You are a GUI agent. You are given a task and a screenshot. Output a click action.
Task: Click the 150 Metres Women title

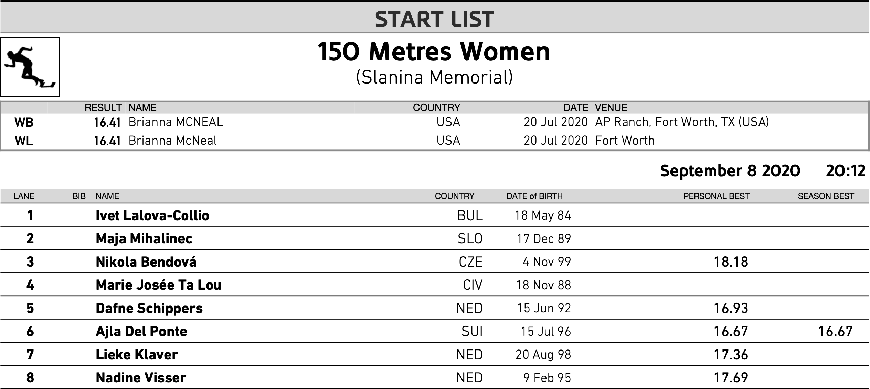434,52
